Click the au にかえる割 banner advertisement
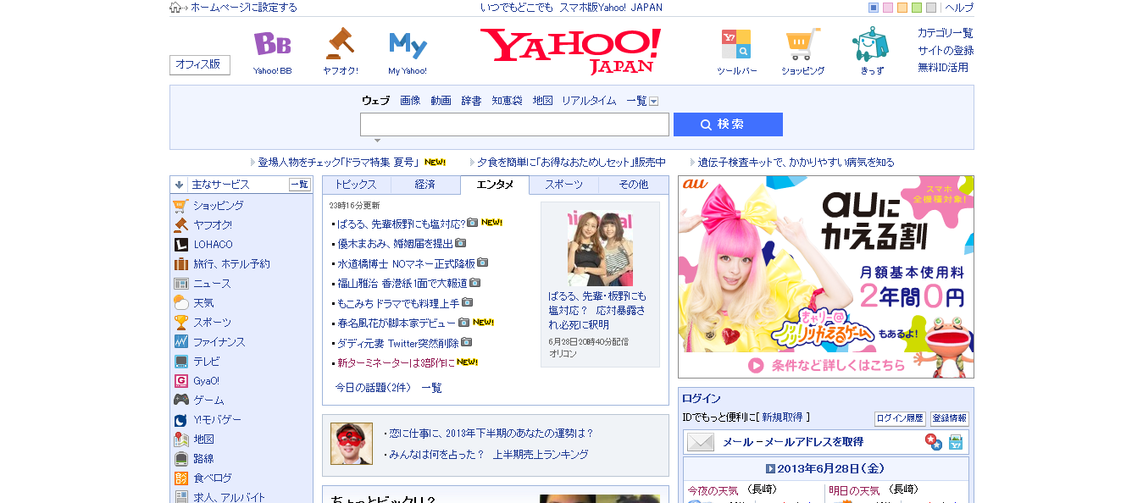The image size is (1143, 503). [x=826, y=277]
